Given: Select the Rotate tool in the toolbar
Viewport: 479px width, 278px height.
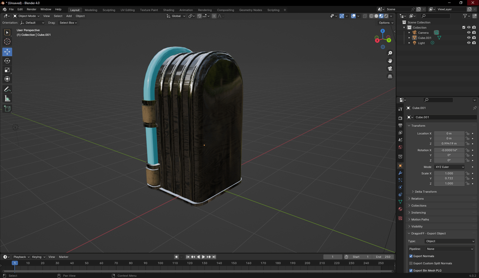Looking at the screenshot, I should [x=7, y=61].
